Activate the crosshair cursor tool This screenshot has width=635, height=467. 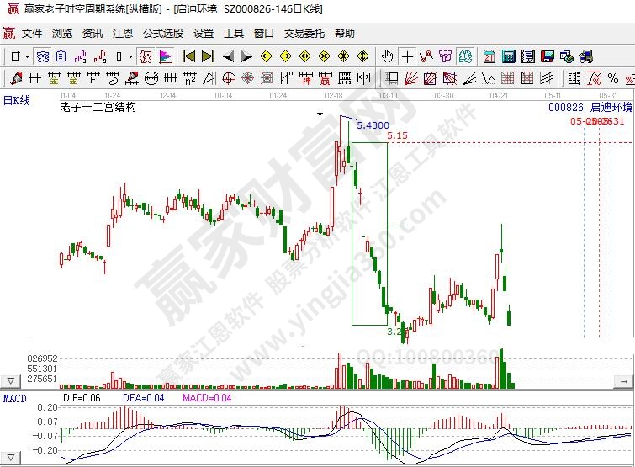(x=407, y=56)
